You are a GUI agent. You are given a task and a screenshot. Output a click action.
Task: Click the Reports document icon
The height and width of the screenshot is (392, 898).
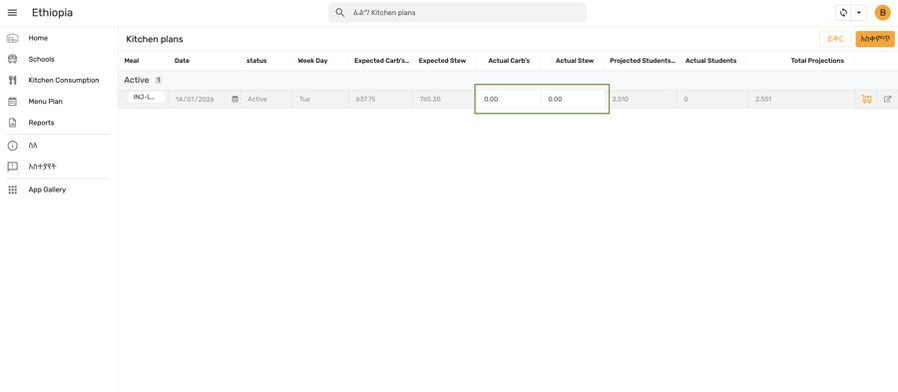click(13, 123)
